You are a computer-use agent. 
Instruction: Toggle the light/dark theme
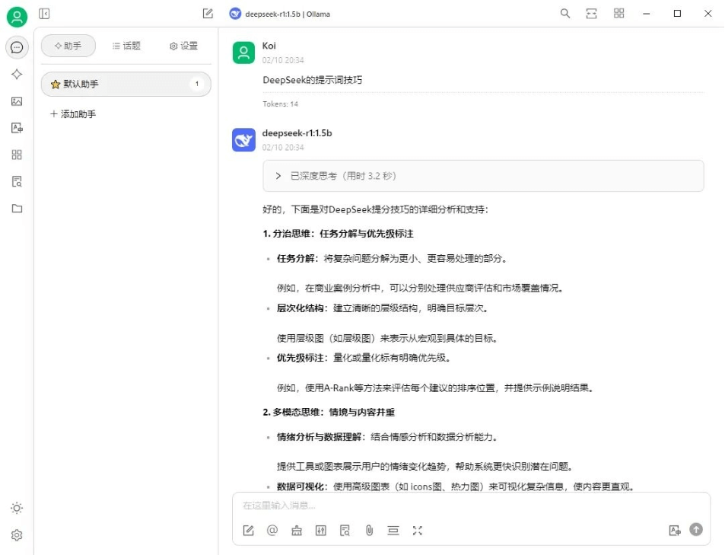click(x=17, y=509)
